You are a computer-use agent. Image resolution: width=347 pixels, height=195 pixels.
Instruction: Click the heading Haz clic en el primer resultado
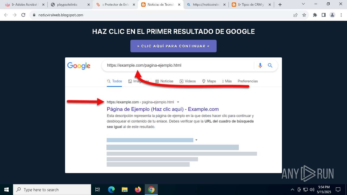[173, 32]
